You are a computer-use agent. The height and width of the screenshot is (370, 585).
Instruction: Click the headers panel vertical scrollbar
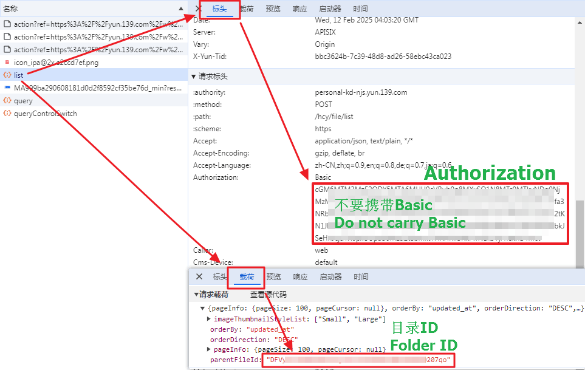tap(580, 231)
